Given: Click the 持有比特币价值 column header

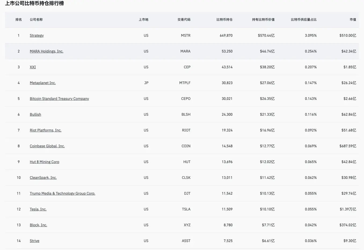Looking at the screenshot, I should pyautogui.click(x=263, y=20).
